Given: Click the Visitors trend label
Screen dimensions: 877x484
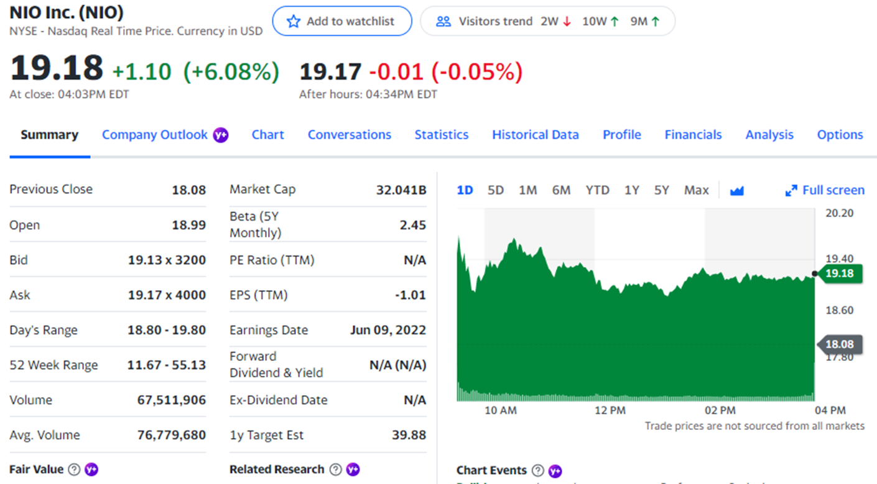Looking at the screenshot, I should [496, 21].
